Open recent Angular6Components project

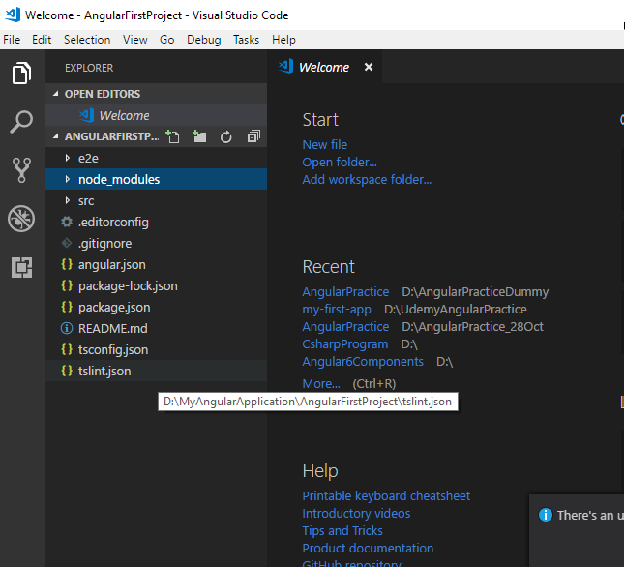[x=363, y=361]
